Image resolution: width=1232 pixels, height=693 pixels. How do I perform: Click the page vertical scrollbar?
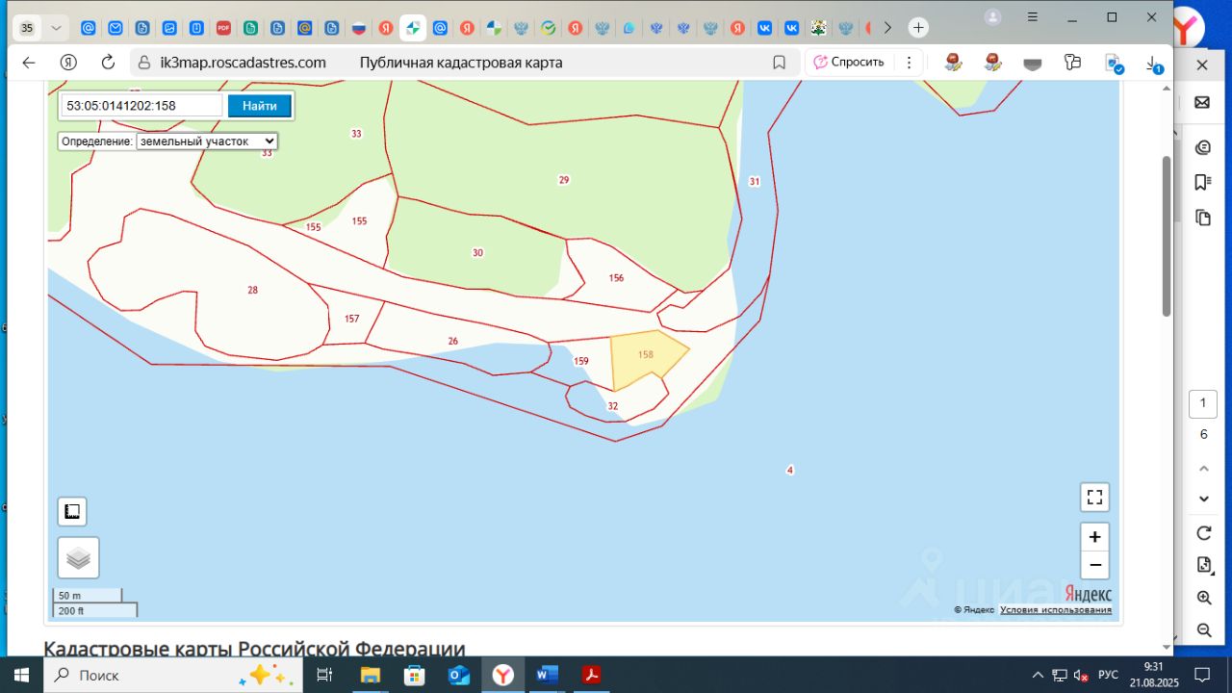pyautogui.click(x=1167, y=235)
